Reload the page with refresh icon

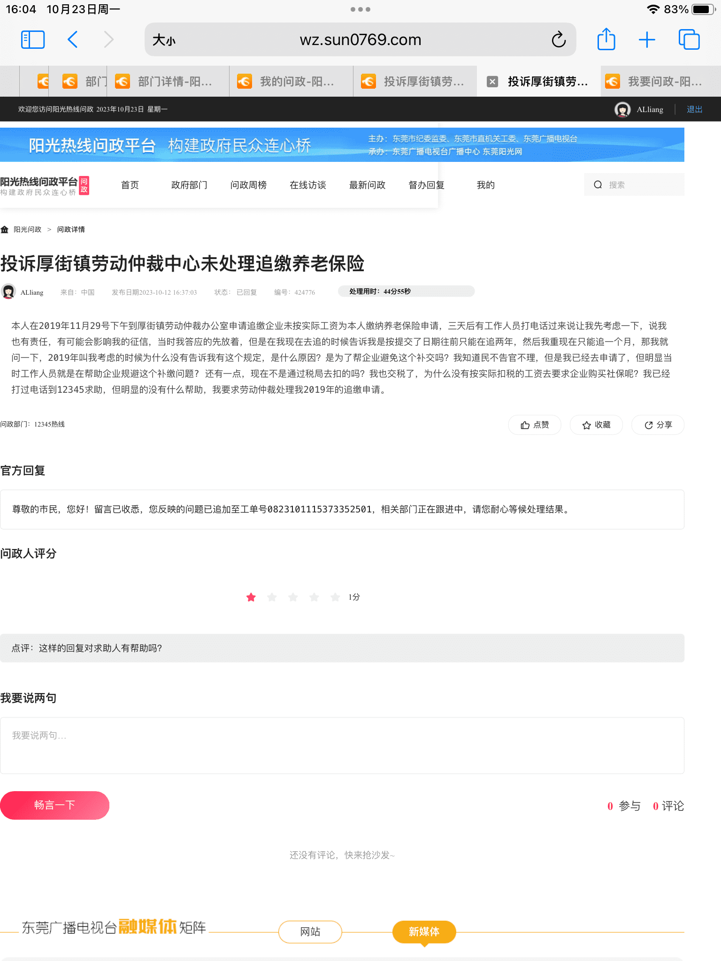coord(559,40)
